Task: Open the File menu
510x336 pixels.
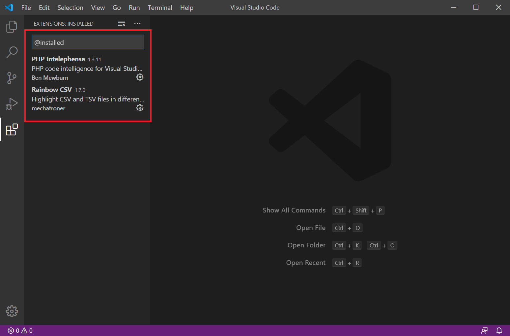Action: pyautogui.click(x=26, y=8)
